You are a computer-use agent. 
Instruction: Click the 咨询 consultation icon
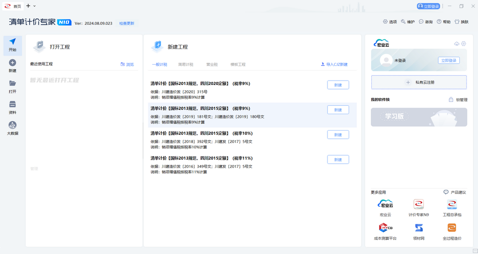(x=421, y=22)
